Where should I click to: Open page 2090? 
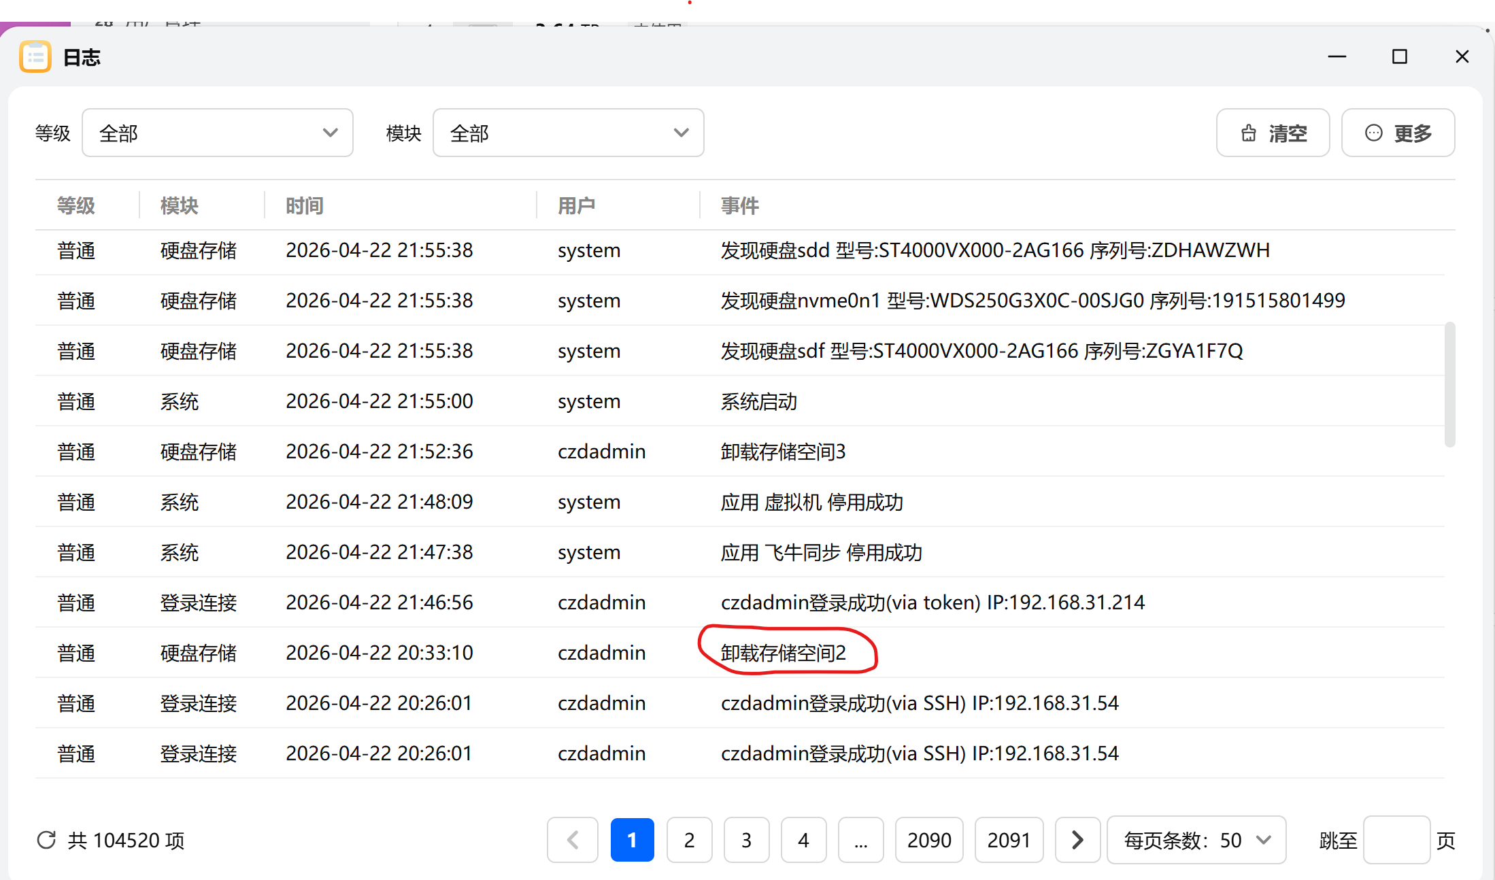tap(929, 840)
